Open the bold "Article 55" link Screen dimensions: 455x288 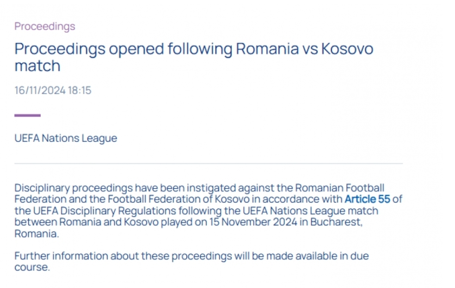tap(367, 199)
